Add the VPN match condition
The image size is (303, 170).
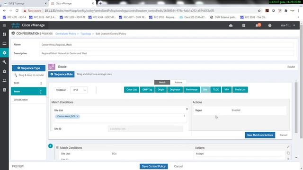tap(227, 90)
